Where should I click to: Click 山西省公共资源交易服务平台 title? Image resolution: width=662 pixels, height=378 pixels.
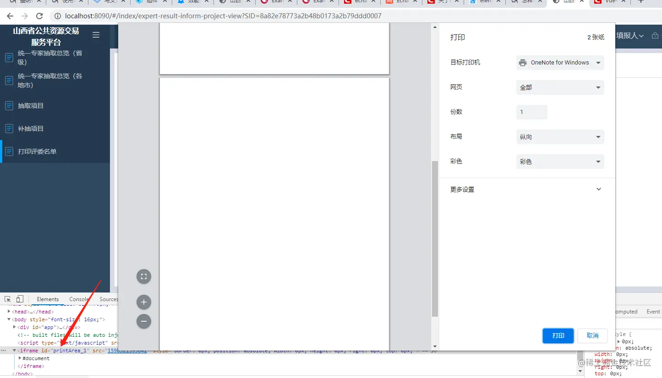(46, 37)
